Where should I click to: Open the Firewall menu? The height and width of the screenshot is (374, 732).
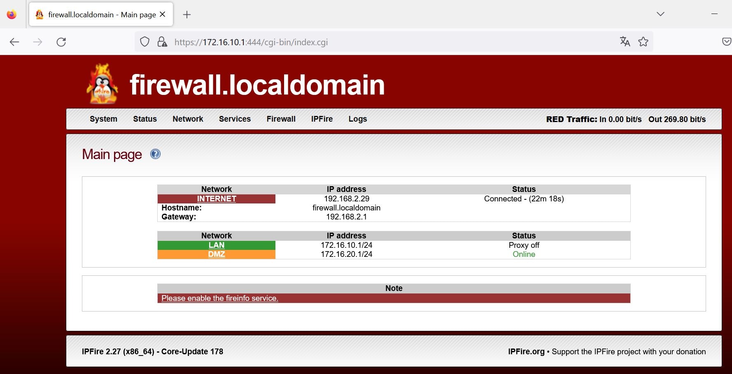coord(281,119)
